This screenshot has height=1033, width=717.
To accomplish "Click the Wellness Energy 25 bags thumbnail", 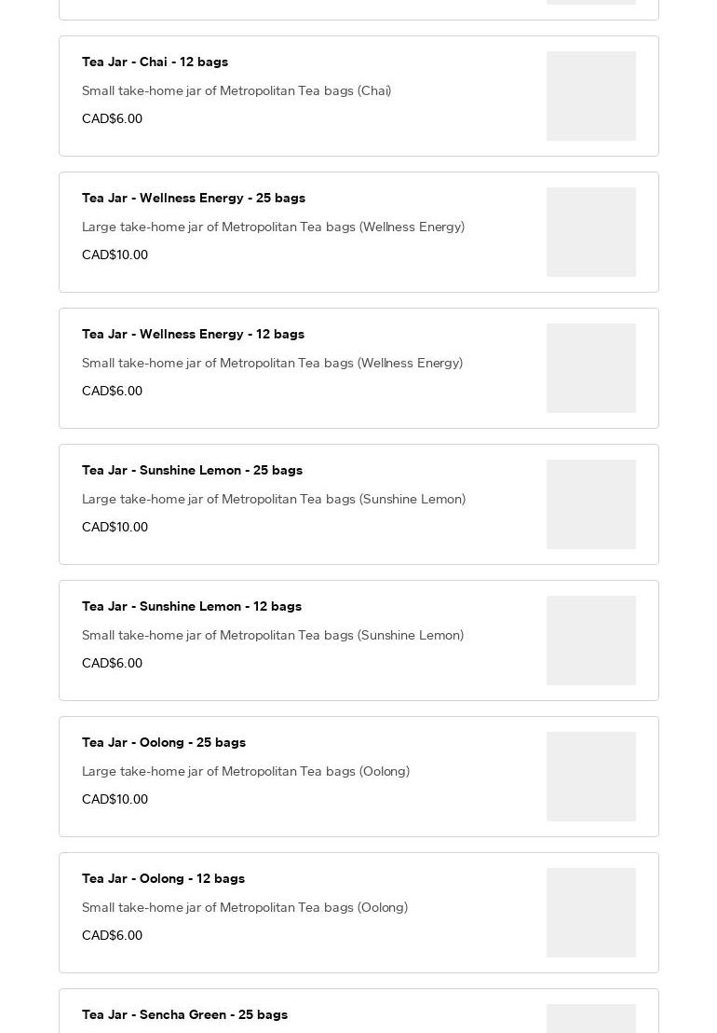I will 591,232.
